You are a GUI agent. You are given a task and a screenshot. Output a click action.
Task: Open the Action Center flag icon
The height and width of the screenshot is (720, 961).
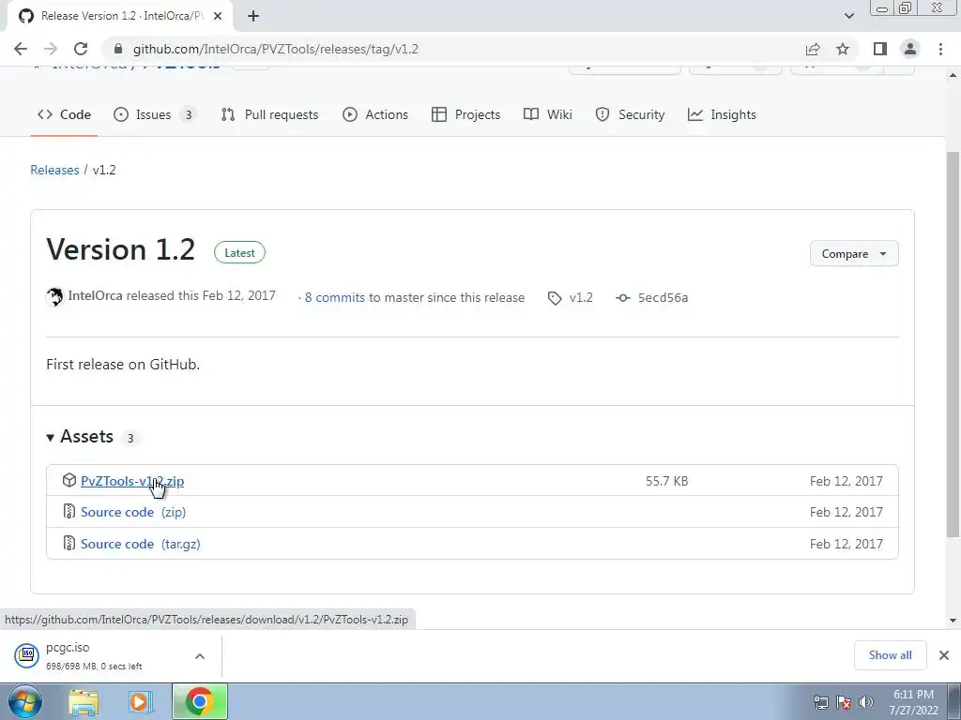point(844,702)
